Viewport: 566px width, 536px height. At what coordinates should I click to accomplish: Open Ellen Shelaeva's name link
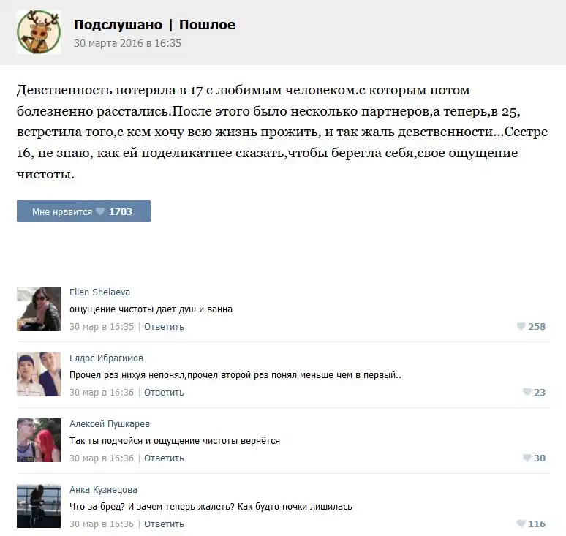point(99,292)
